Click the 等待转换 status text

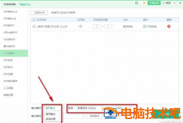pos(128,27)
